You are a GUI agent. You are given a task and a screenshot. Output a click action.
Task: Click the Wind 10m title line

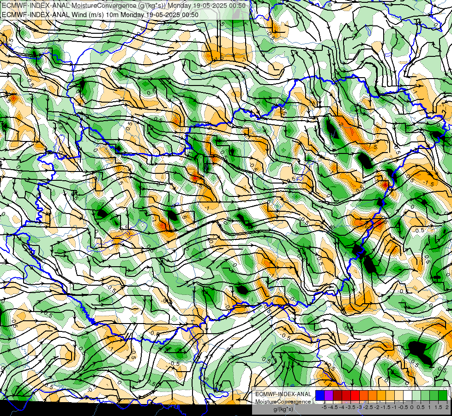pos(100,14)
